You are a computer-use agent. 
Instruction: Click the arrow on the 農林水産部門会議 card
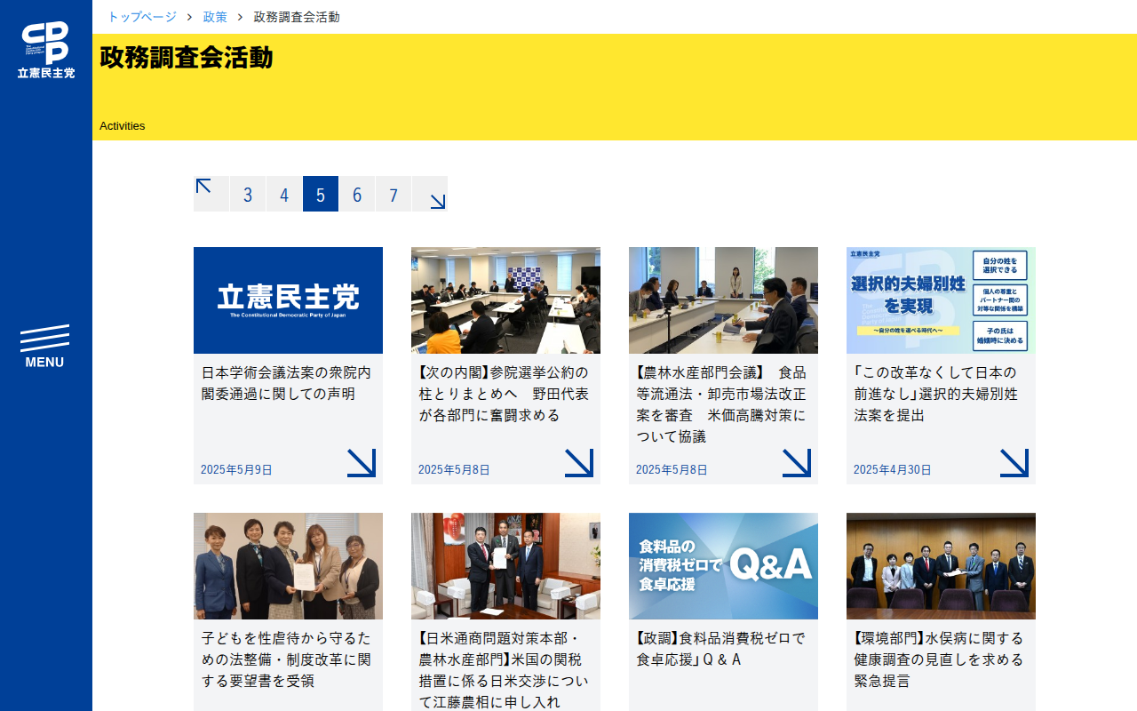point(796,463)
